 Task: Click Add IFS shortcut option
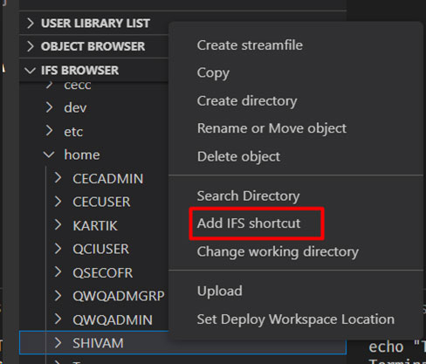[x=248, y=223]
